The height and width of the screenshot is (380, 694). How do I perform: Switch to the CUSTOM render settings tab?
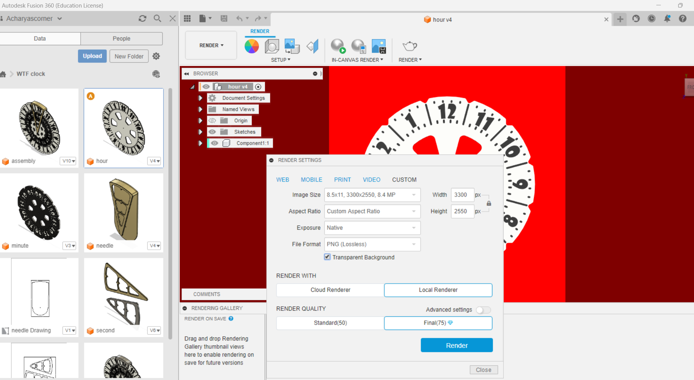(404, 180)
